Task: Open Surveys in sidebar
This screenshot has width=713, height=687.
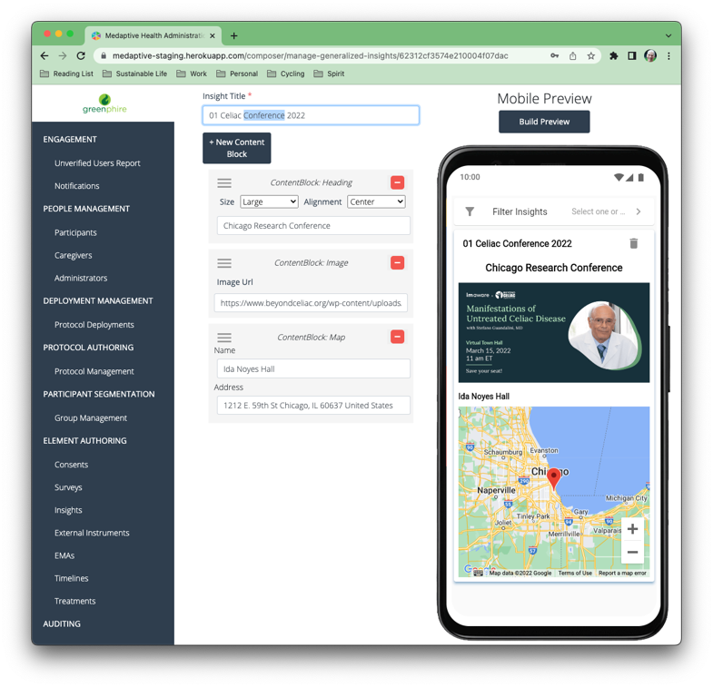Action: click(x=68, y=487)
